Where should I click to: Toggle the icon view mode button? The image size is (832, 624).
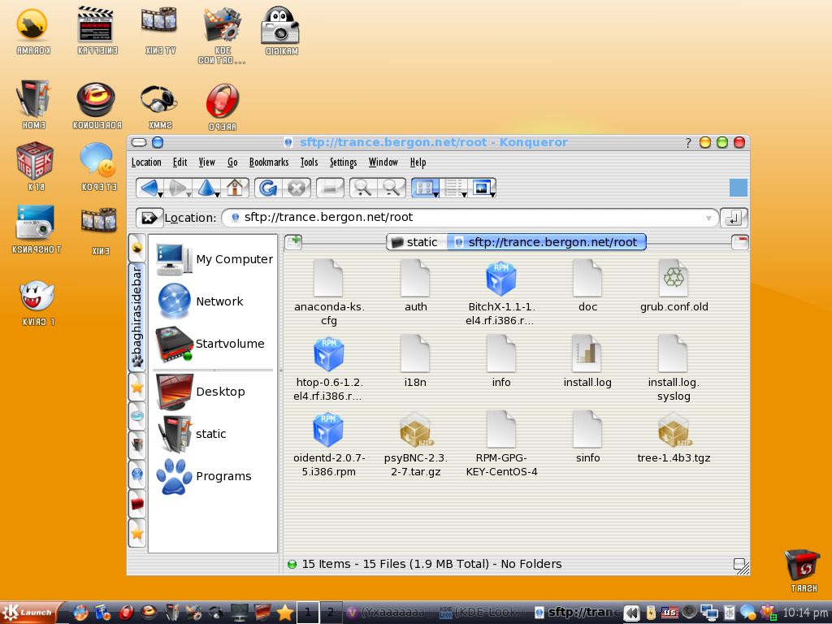pos(423,188)
